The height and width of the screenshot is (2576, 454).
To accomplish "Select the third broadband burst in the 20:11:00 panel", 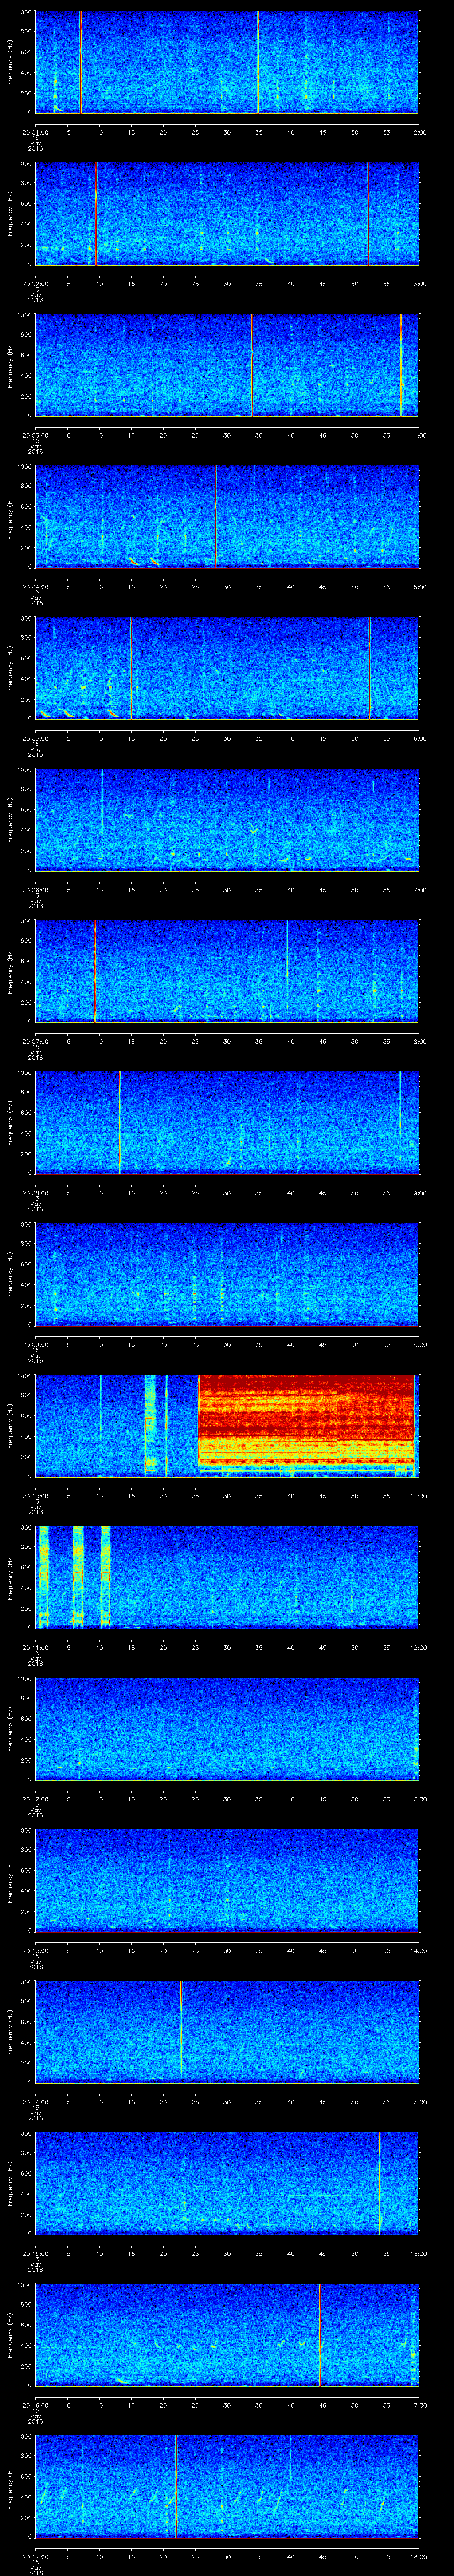I will point(105,1576).
